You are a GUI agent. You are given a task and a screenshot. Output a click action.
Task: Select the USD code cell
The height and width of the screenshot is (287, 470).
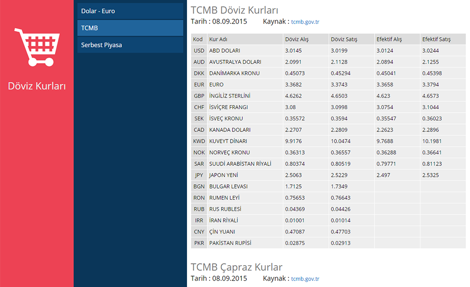(199, 50)
